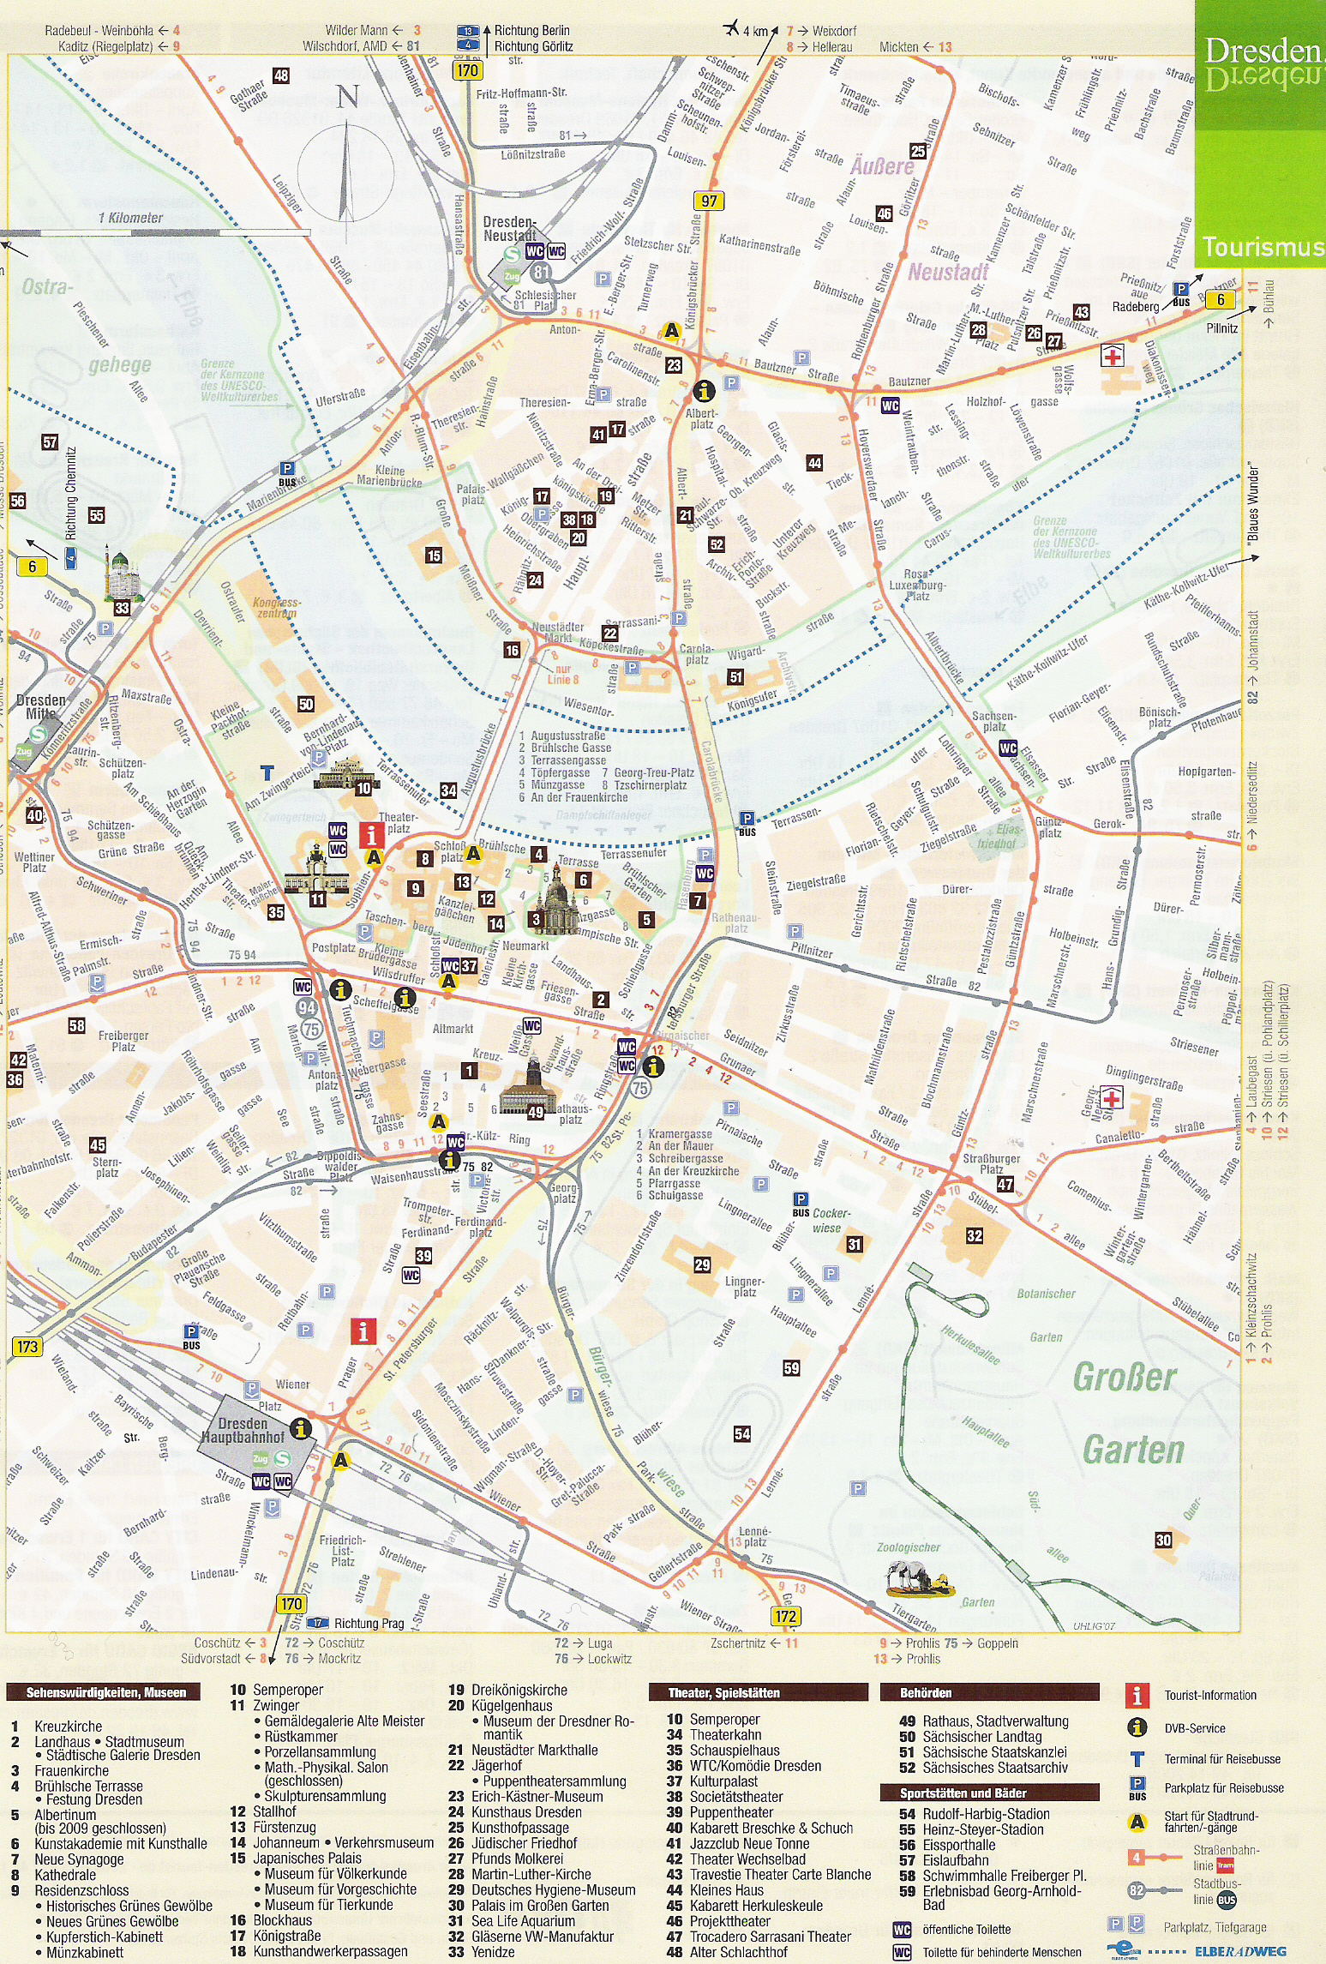This screenshot has width=1326, height=1964.
Task: Click map marker 29 Hygiene-Museum
Action: (702, 1264)
